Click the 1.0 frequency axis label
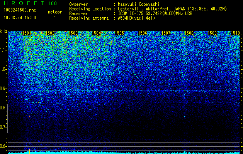This screenshot has width=243, height=154. 3,69
